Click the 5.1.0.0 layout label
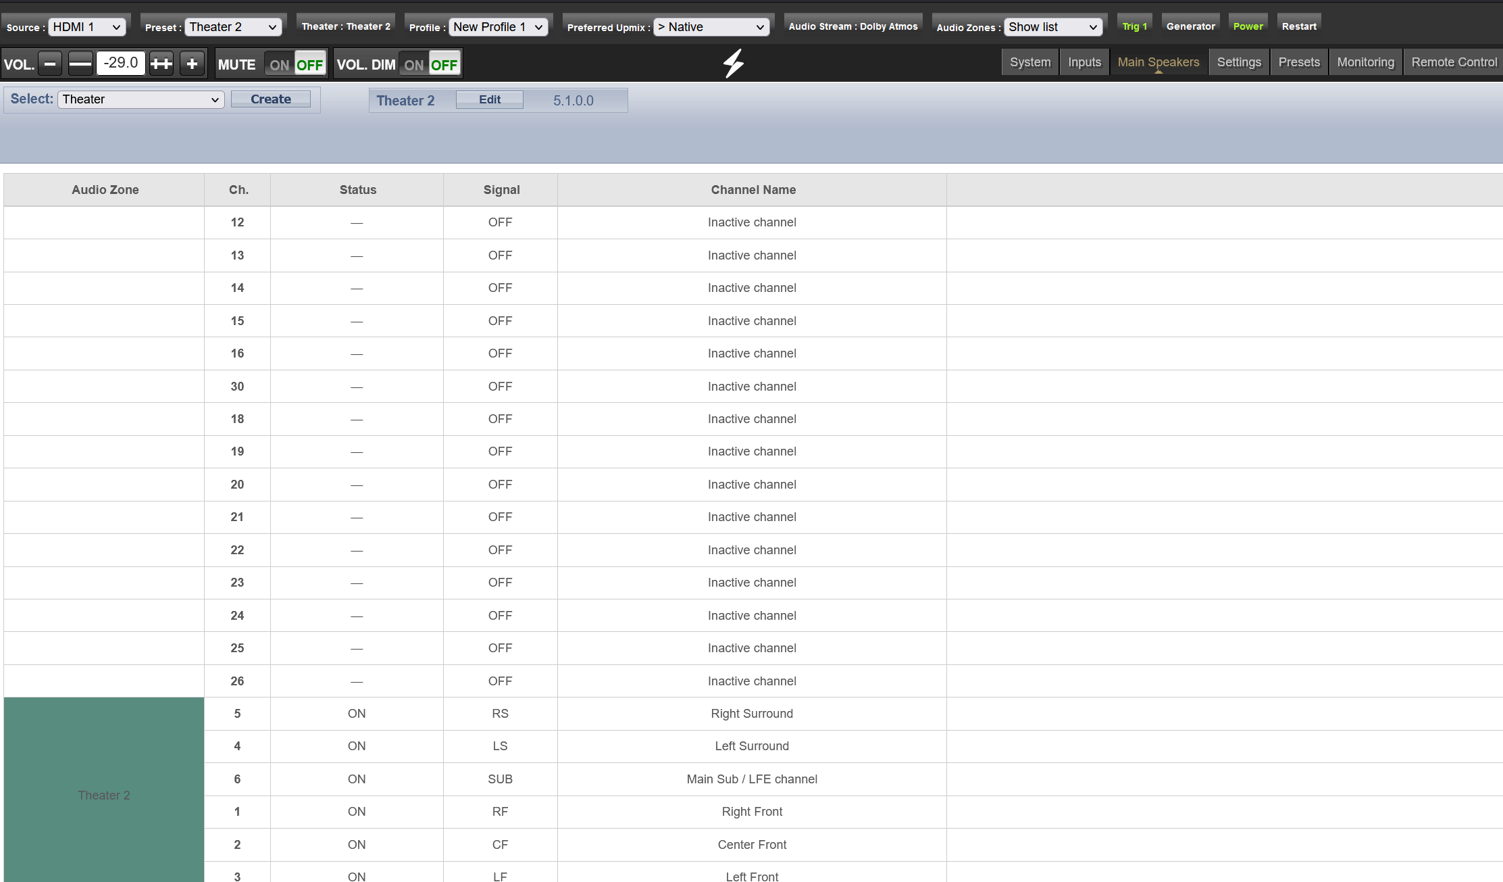Image resolution: width=1503 pixels, height=882 pixels. [573, 101]
